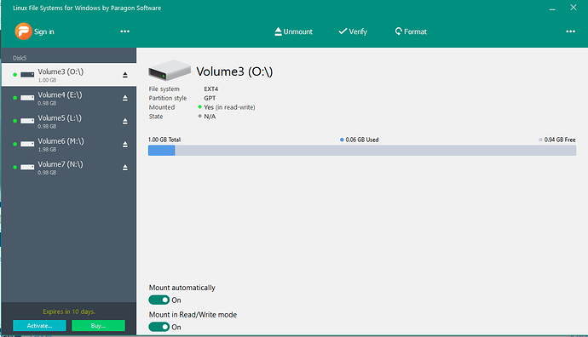Select Volume6 (M:\) in volume list
Screen dimensions: 588x337
[x=69, y=144]
